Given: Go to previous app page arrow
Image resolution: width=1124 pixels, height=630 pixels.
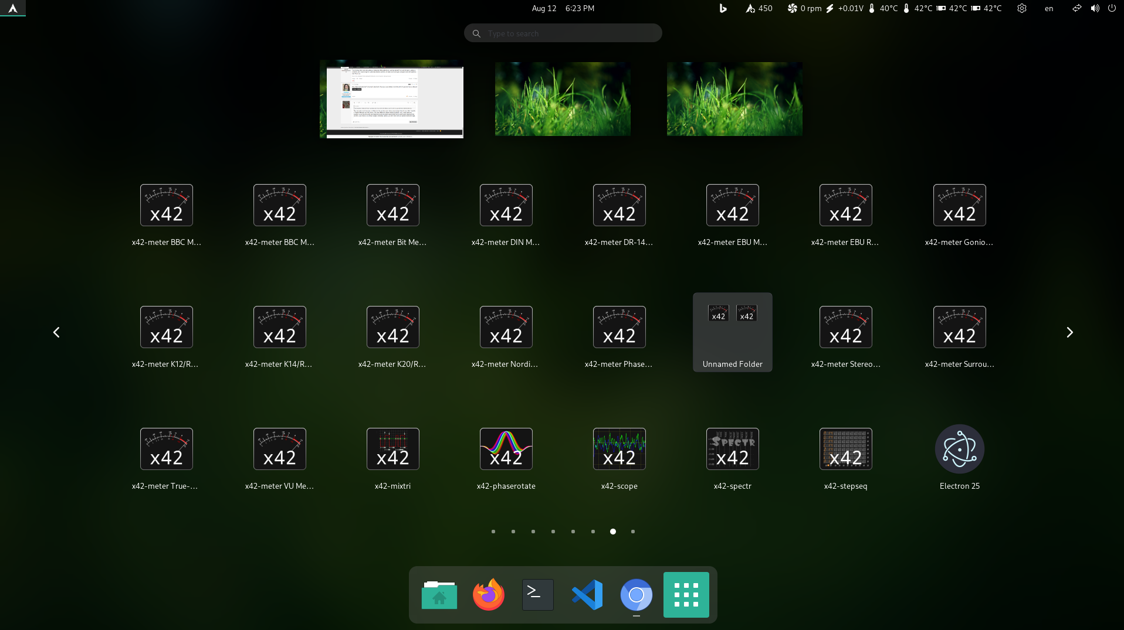Looking at the screenshot, I should pyautogui.click(x=56, y=332).
